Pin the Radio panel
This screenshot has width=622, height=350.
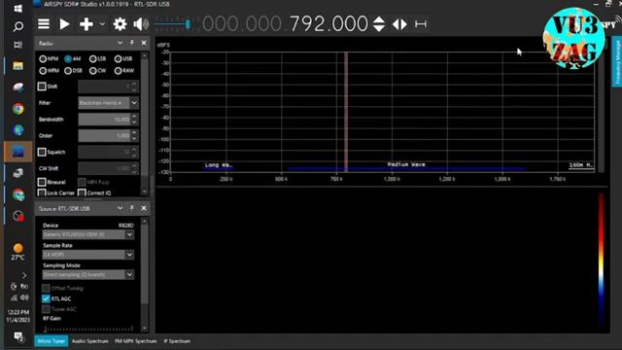(132, 43)
